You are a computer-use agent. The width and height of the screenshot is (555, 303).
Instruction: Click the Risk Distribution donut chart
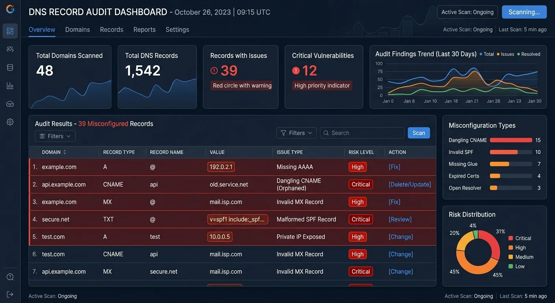478,252
